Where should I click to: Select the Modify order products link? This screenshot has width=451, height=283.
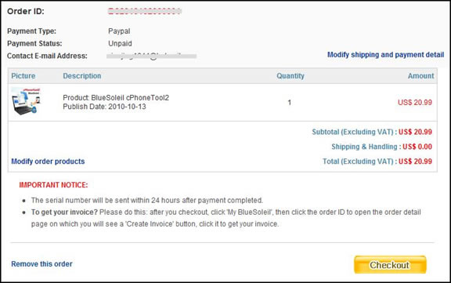click(x=48, y=161)
